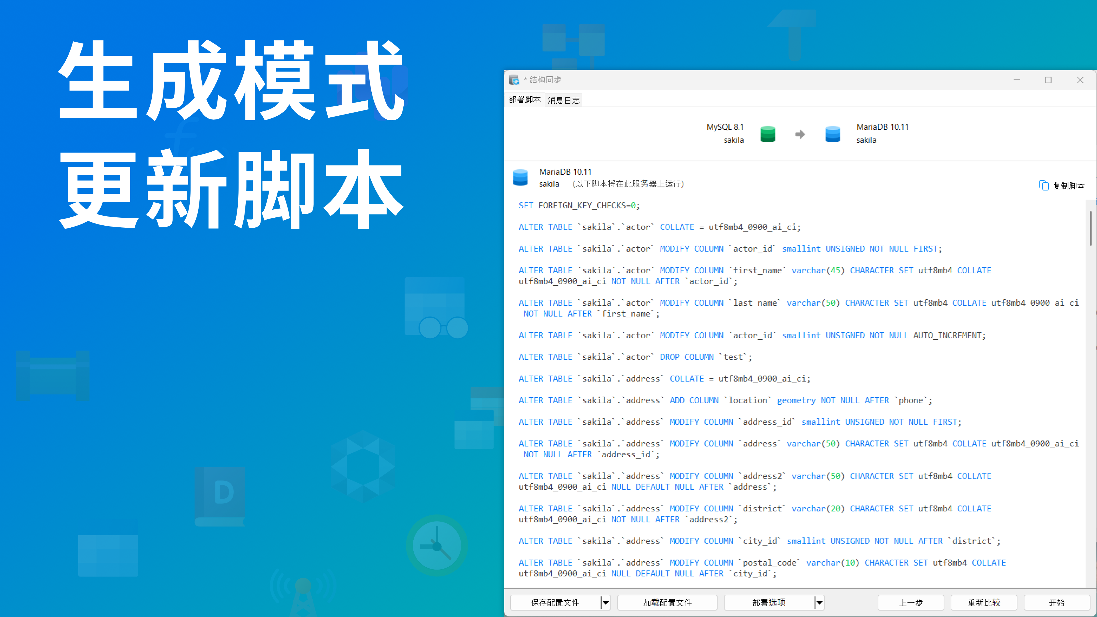Screen dimensions: 1097x617
Task: Close the 结构同步 window
Action: (1080, 80)
